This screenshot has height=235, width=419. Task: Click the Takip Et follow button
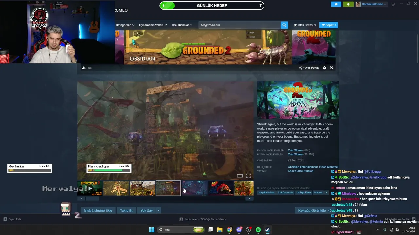click(126, 210)
